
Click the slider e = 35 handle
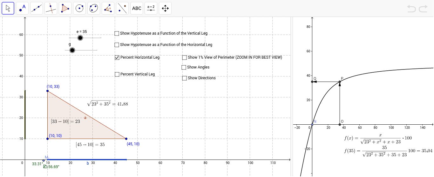tap(80, 38)
